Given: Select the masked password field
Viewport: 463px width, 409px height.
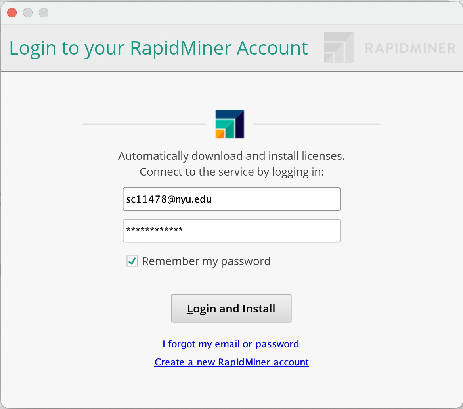Looking at the screenshot, I should (231, 231).
